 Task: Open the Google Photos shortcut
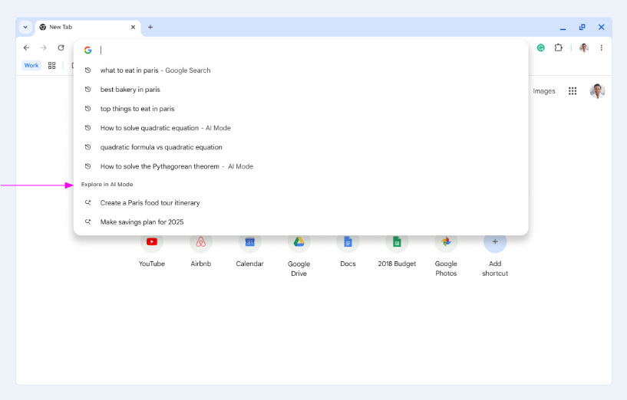pyautogui.click(x=446, y=257)
